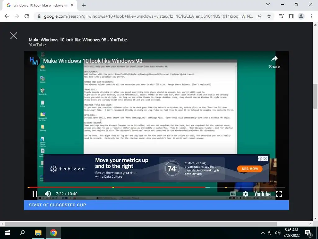This screenshot has height=239, width=318.
Task: Open "Make Windows 10 look like Windows 98 - YouTube" heading
Action: point(78,40)
